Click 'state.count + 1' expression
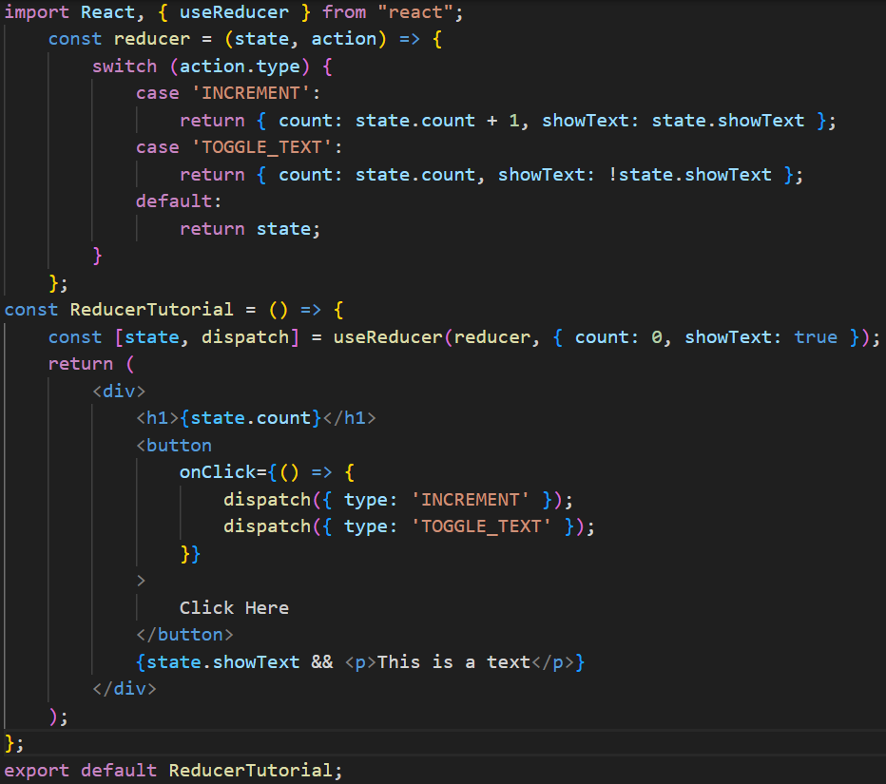This screenshot has height=784, width=886. click(436, 121)
